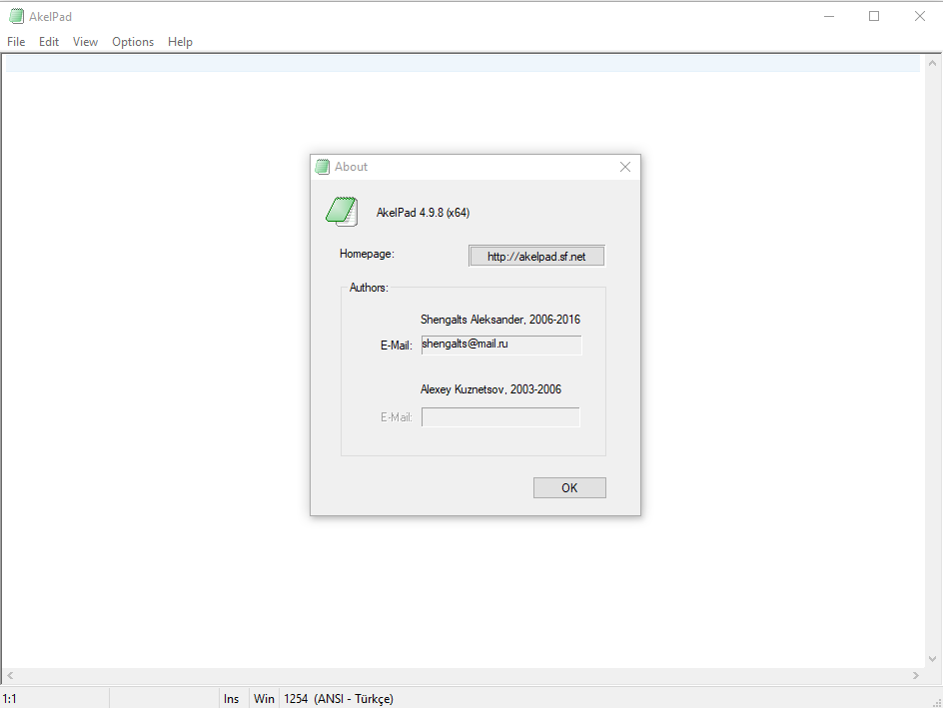Click the Alexey Kuznetsov, 2003-2006 author line

(490, 389)
